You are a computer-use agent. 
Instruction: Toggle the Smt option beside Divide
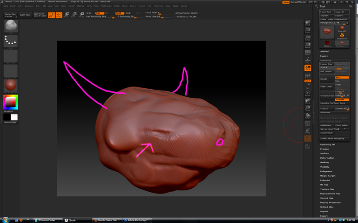[342, 77]
